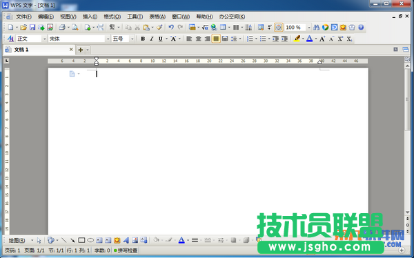Viewport: 414px width, 258px height.
Task: Toggle Superscript formatting
Action: pos(340,39)
